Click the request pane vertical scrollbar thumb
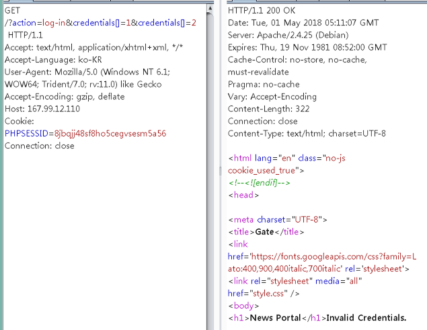Image resolution: width=427 pixels, height=330 pixels. [x=210, y=171]
